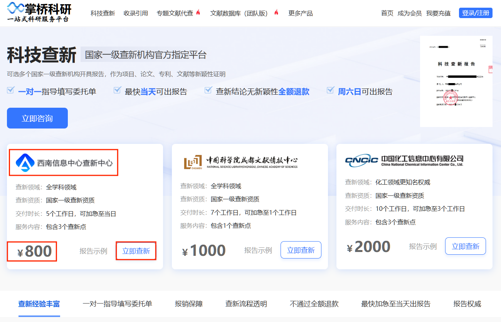501x322 pixels.
Task: Click 立即查新 in the ¥1000 card
Action: point(301,250)
